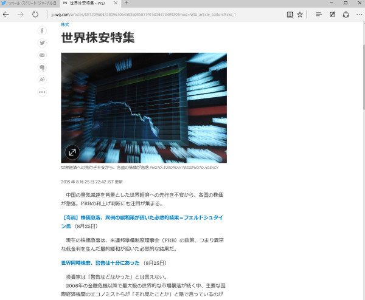Click the photo caption 世界経済への先行き不安から

[x=105, y=168]
